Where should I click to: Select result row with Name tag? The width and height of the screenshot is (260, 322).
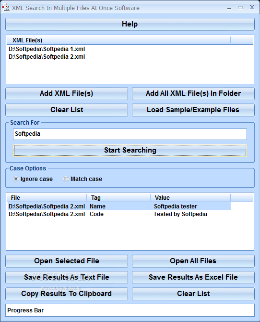[x=119, y=206]
